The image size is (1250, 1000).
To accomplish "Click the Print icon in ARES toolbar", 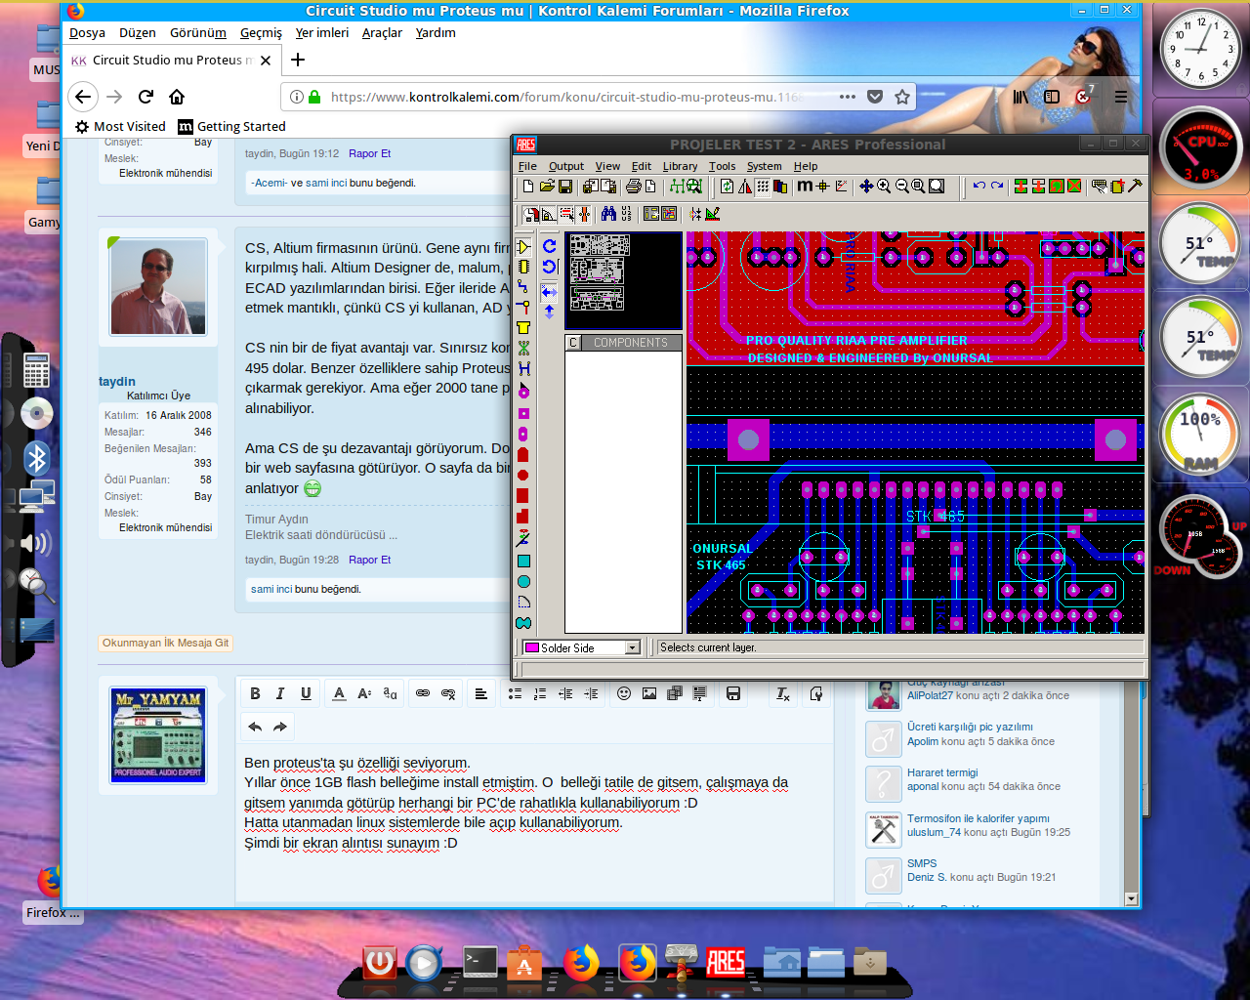I will (633, 187).
